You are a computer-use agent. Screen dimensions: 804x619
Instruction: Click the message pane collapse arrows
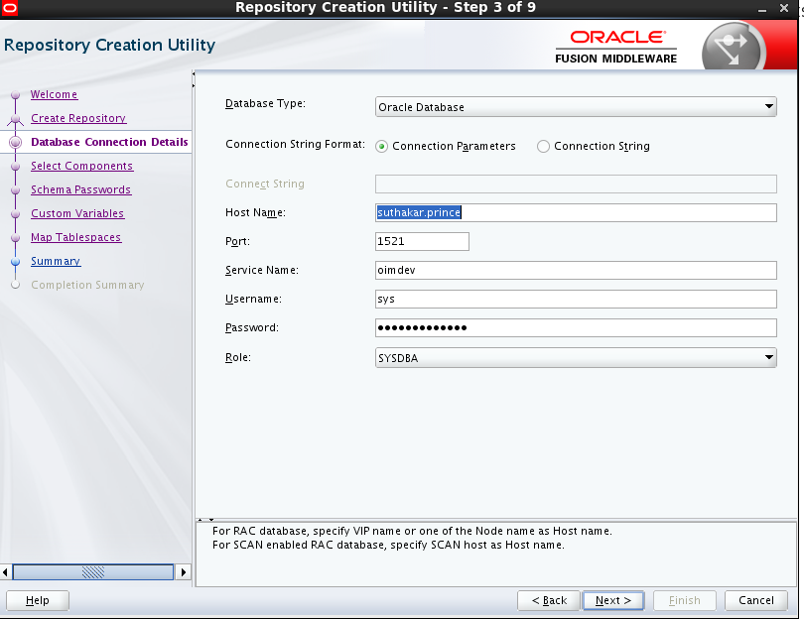pyautogui.click(x=205, y=520)
